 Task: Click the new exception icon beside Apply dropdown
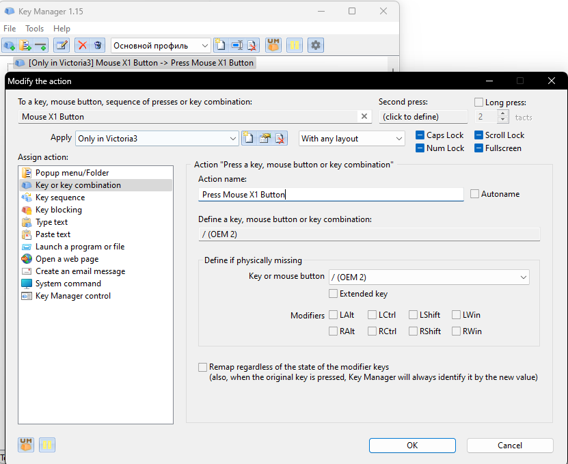(249, 138)
